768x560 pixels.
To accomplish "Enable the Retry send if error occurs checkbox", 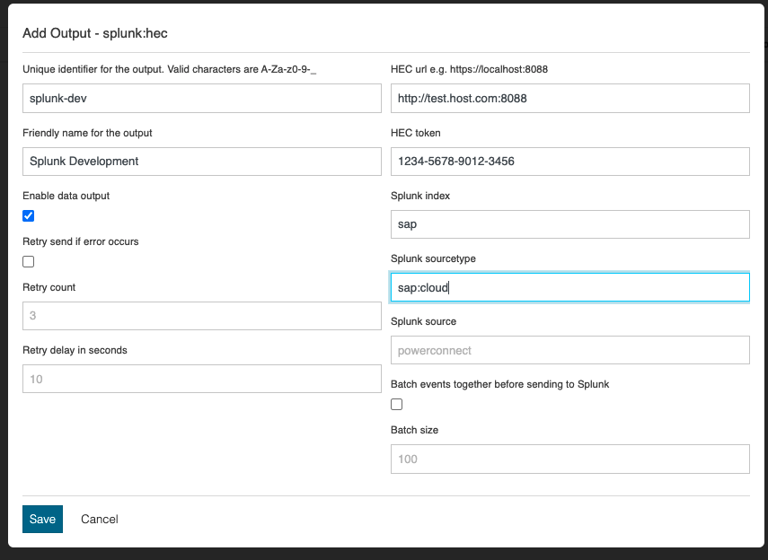I will click(29, 261).
